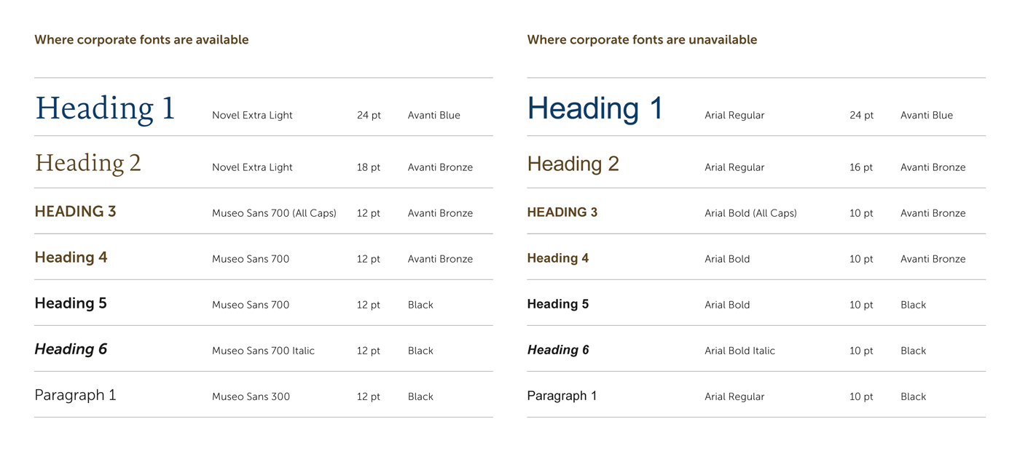Click "Avanti Blue" in the Arial Regular 24 pt row
Image resolution: width=1020 pixels, height=451 pixels.
[x=926, y=115]
